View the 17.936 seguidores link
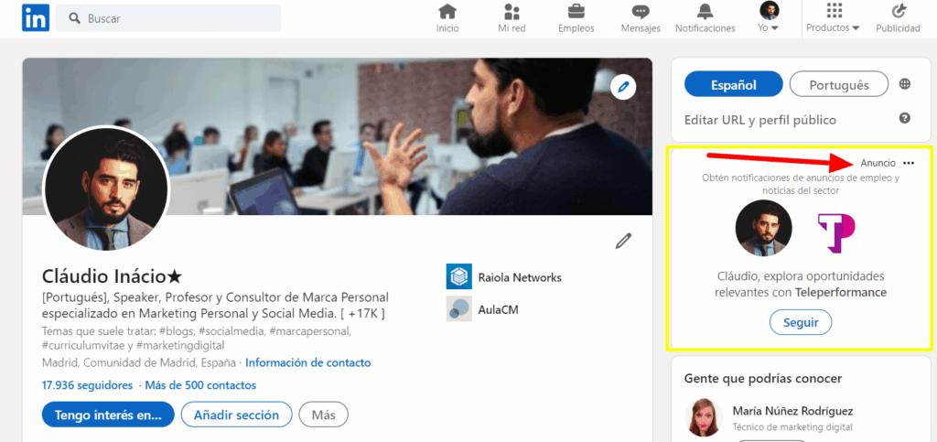Image resolution: width=937 pixels, height=442 pixels. click(87, 385)
